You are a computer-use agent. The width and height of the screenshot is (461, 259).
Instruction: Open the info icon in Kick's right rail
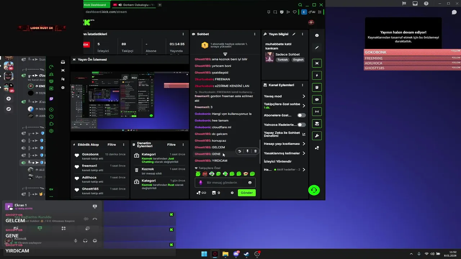[317, 36]
